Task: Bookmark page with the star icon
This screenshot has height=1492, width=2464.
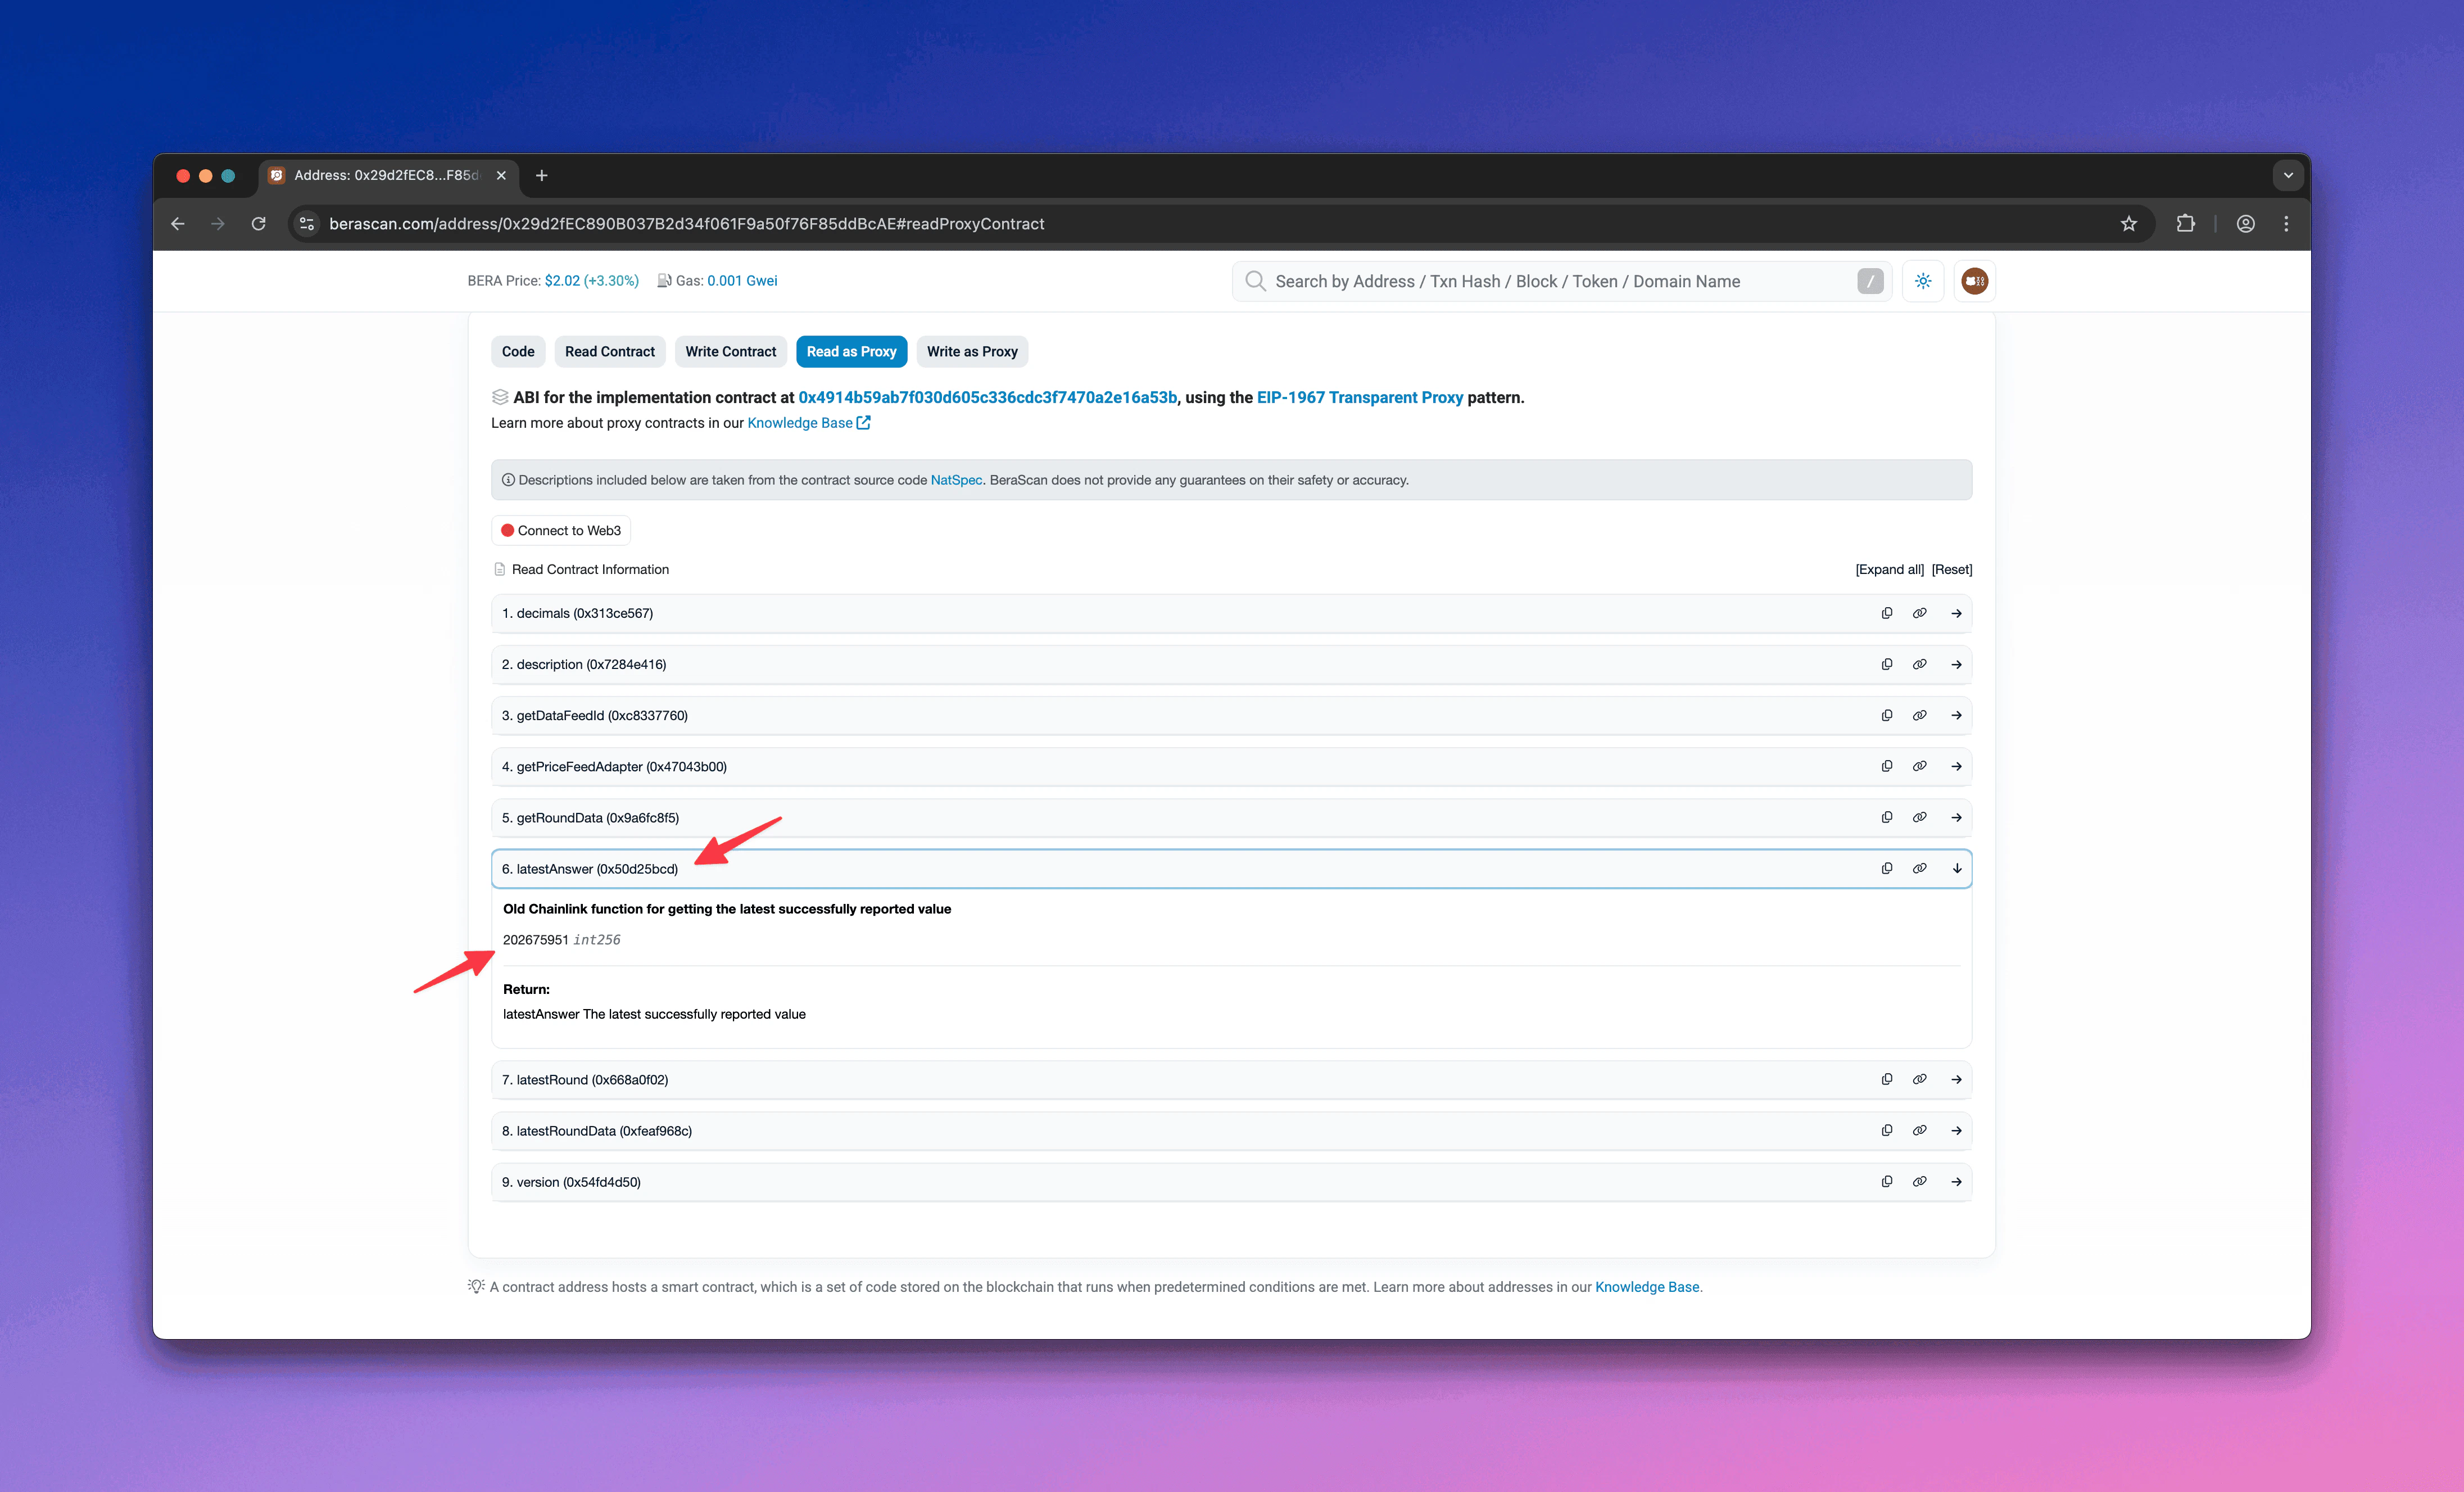Action: coord(2128,224)
